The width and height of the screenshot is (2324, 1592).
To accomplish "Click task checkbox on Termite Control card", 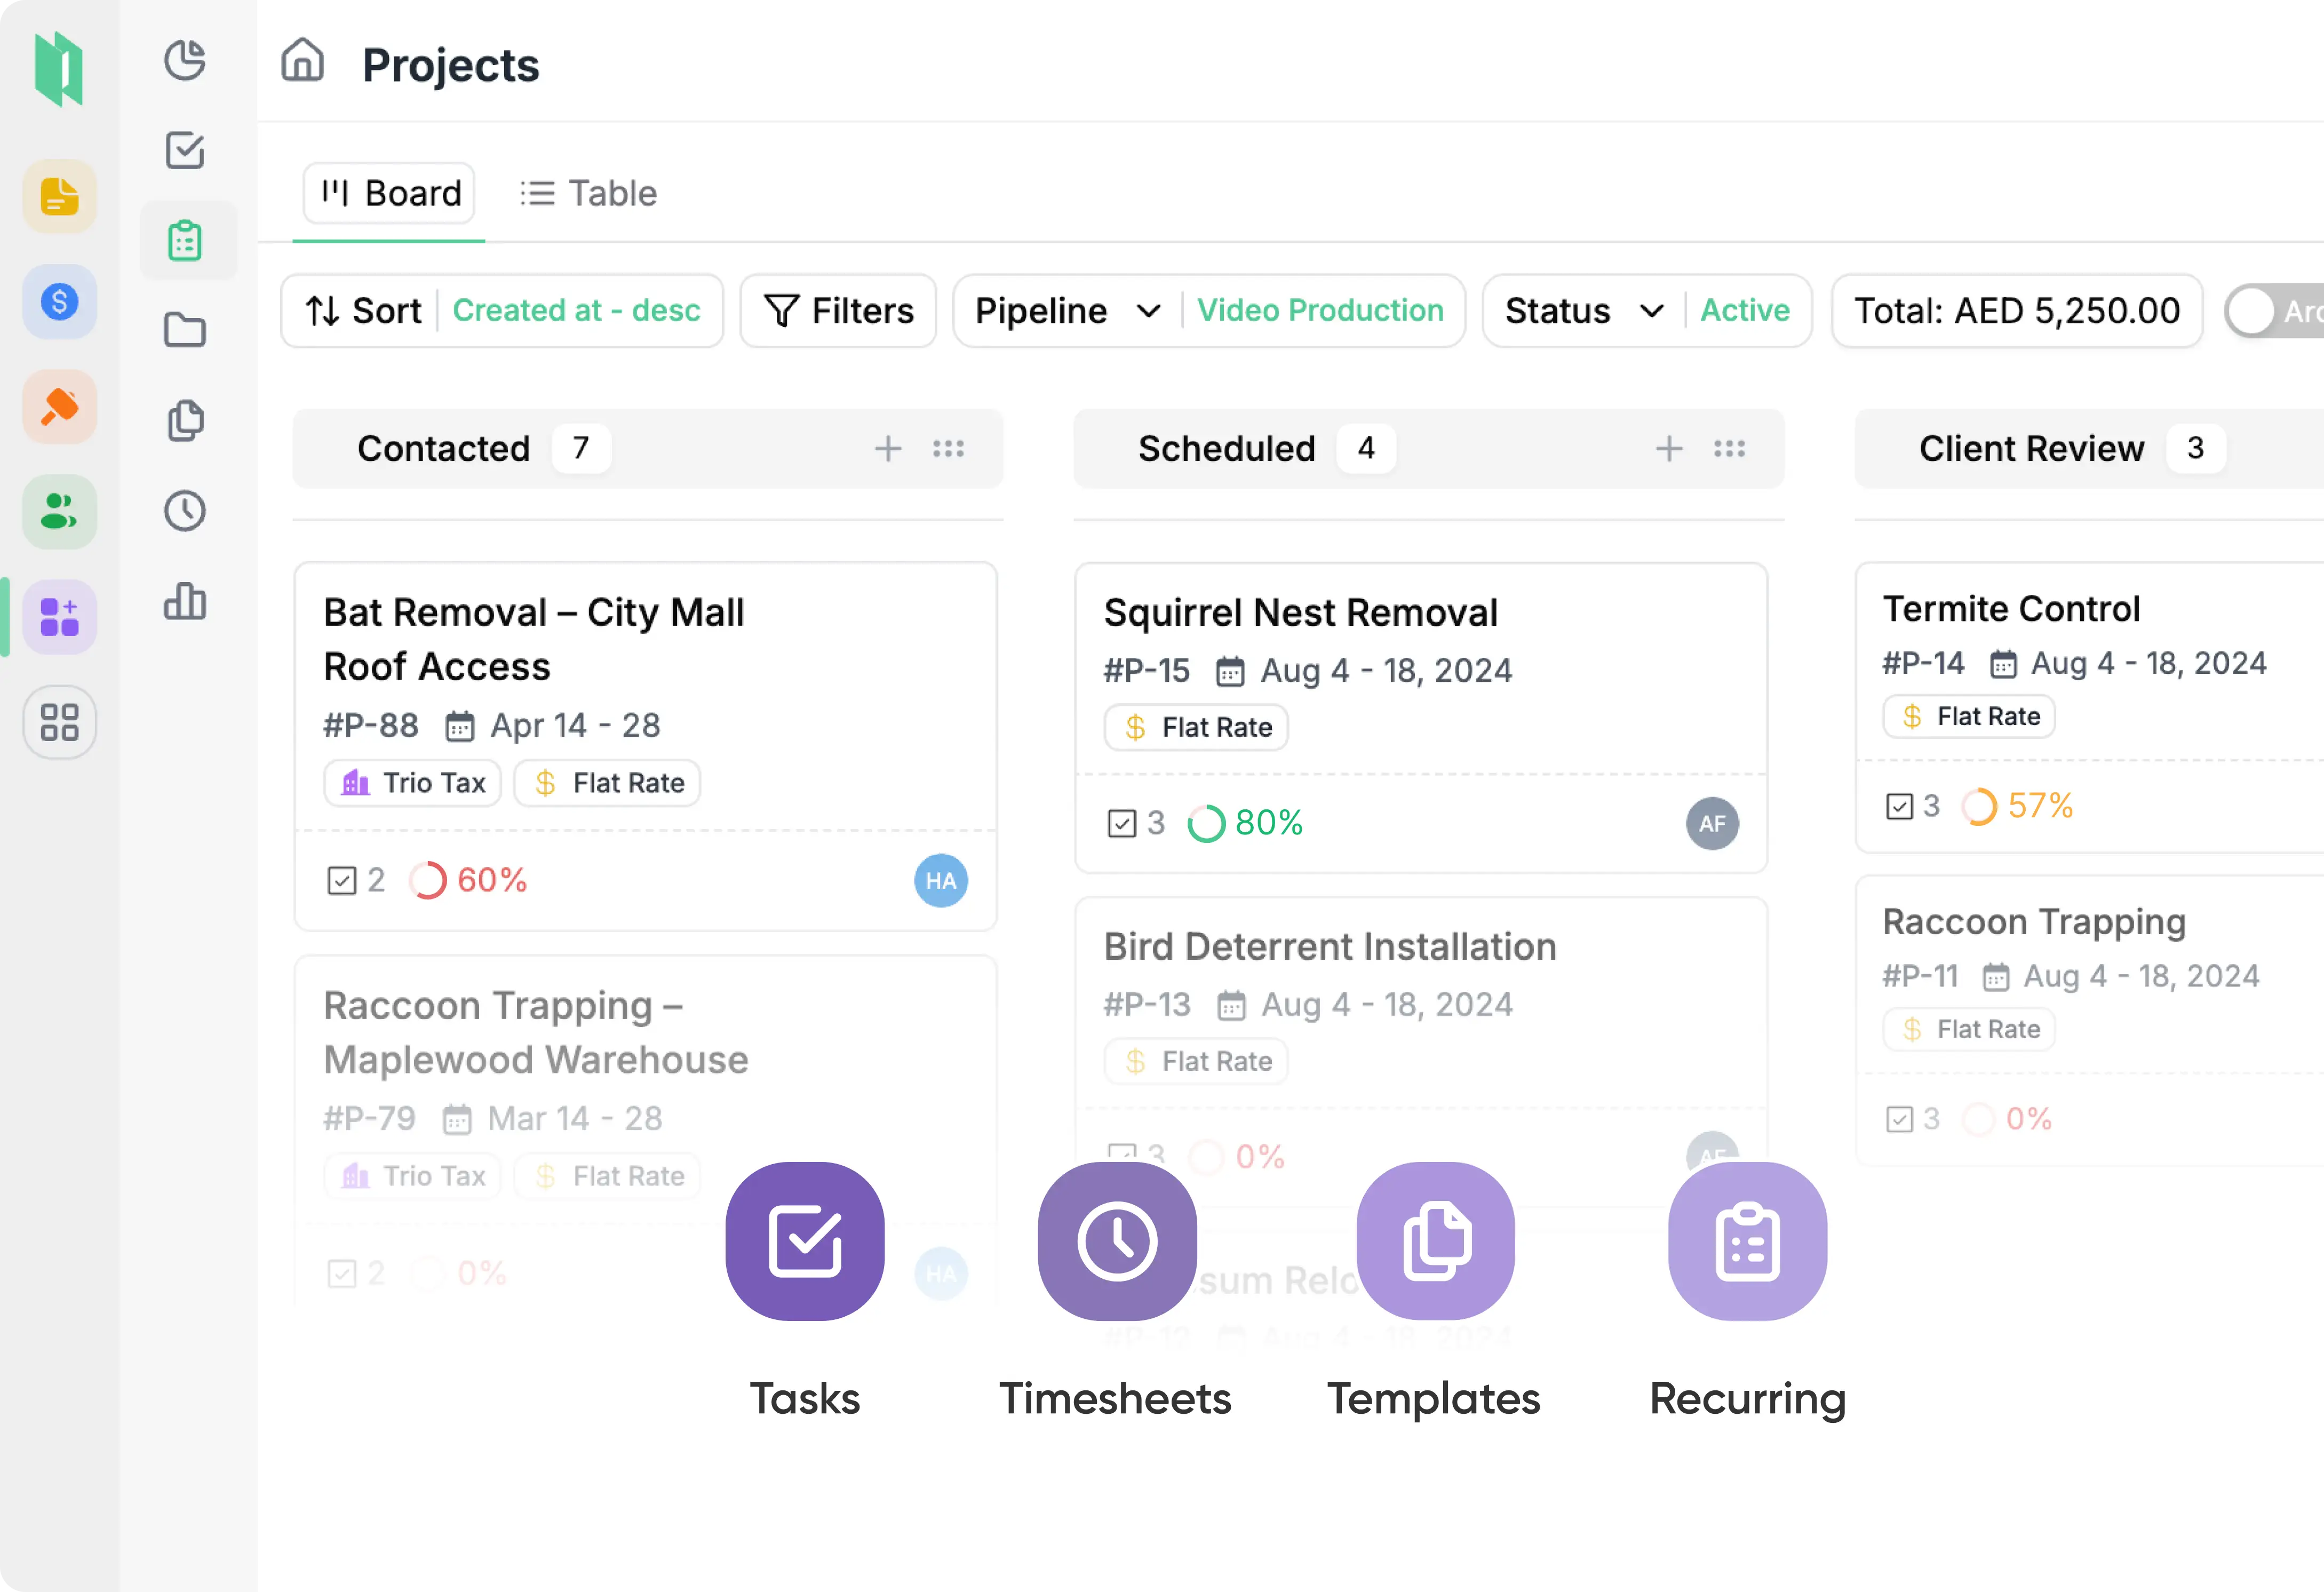I will (x=1899, y=806).
